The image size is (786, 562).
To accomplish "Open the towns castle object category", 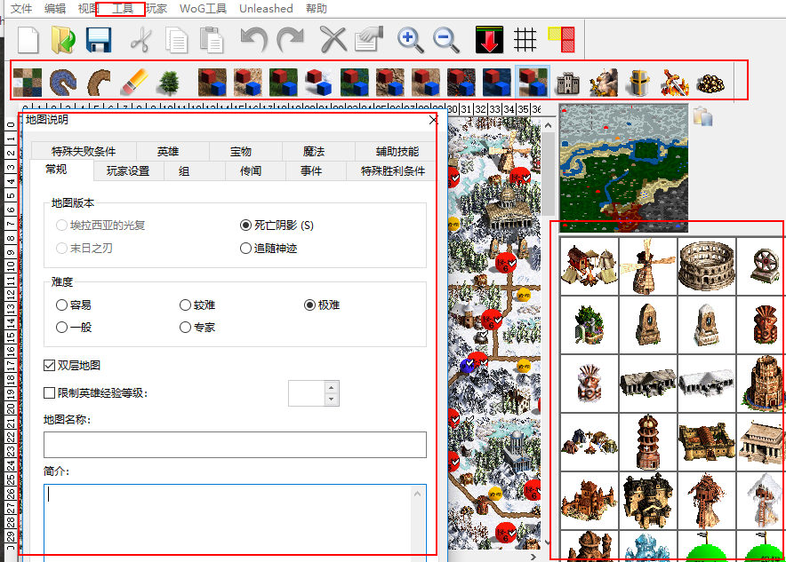I will [x=568, y=83].
